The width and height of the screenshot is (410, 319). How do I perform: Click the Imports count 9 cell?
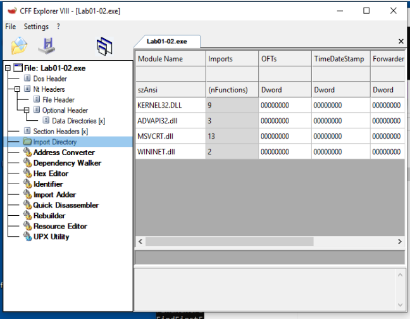[232, 105]
